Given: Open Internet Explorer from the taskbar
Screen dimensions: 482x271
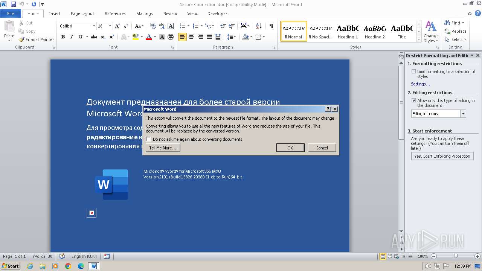Looking at the screenshot, I should (x=30, y=266).
